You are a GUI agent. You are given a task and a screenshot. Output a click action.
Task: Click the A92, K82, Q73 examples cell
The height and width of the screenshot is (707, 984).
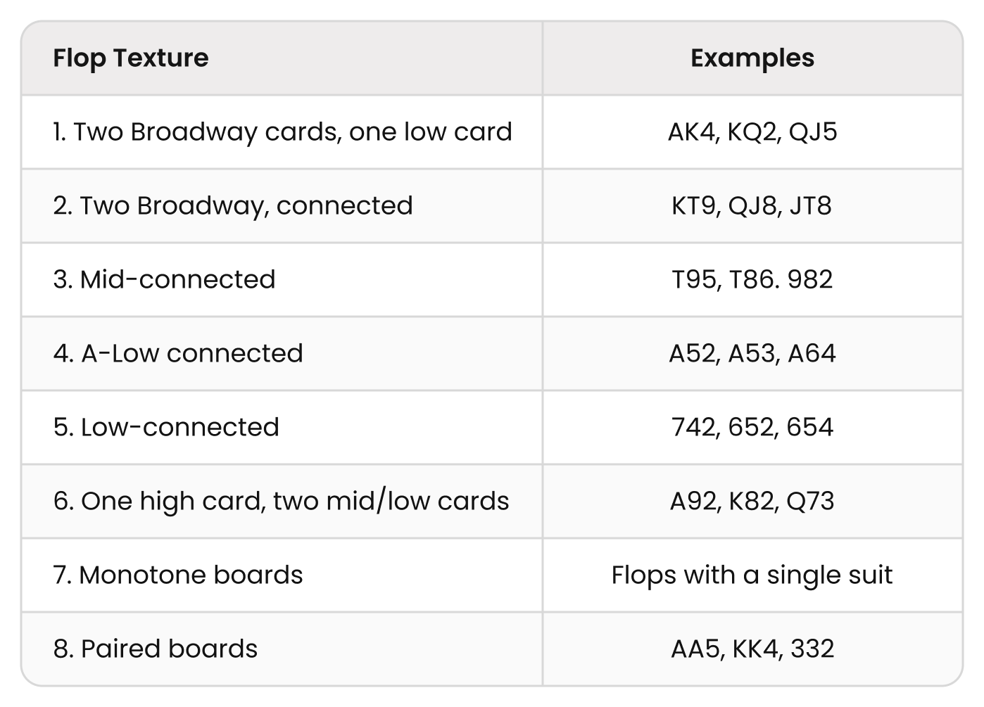tap(752, 502)
